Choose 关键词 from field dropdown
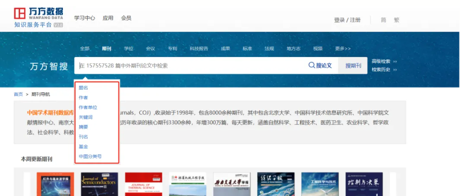Viewport: 460px width, 196px height. point(86,117)
